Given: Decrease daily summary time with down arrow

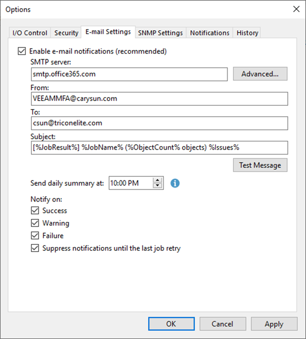Looking at the screenshot, I should click(x=157, y=186).
